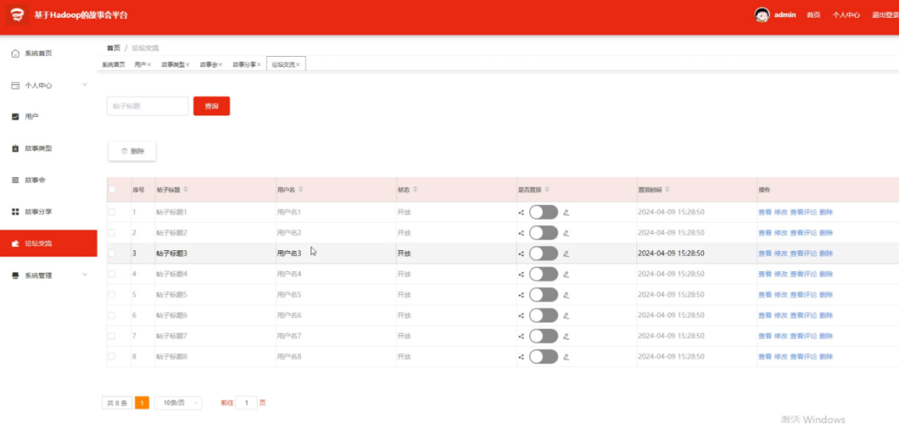Image resolution: width=899 pixels, height=424 pixels.
Task: Sort by the 帖子标题 column arrows
Action: [x=185, y=189]
